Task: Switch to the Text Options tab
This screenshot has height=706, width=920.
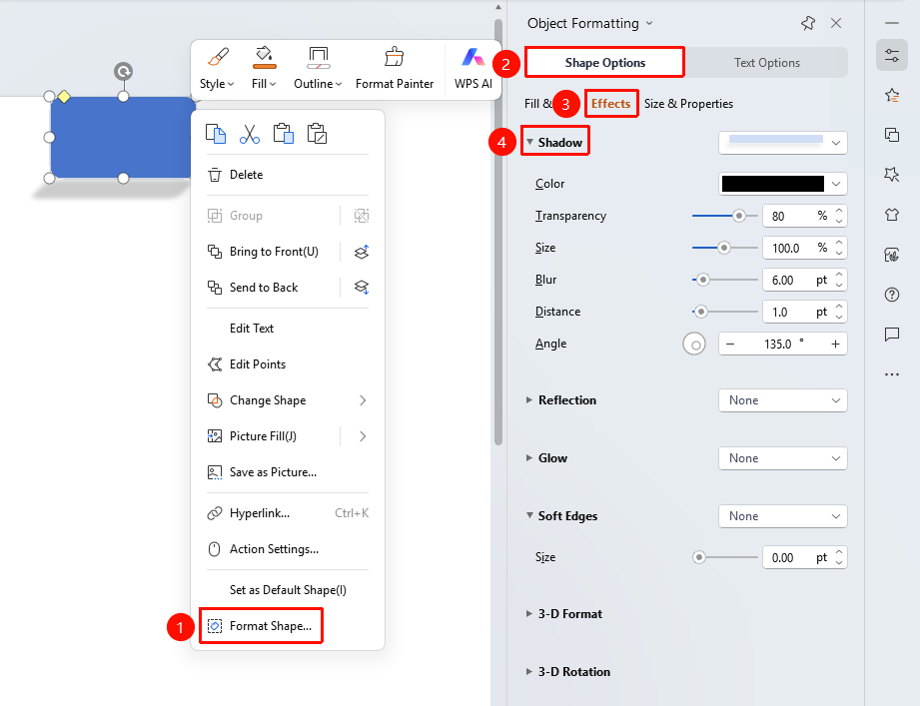Action: pos(766,63)
